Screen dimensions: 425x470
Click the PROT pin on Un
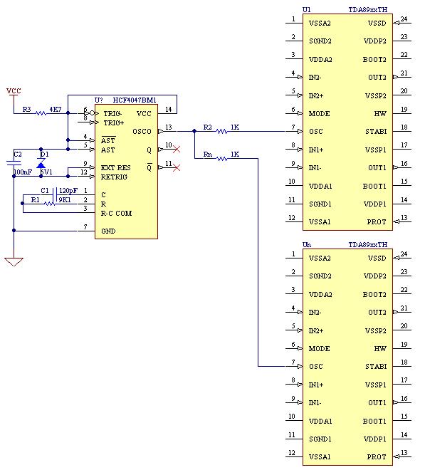pyautogui.click(x=377, y=457)
